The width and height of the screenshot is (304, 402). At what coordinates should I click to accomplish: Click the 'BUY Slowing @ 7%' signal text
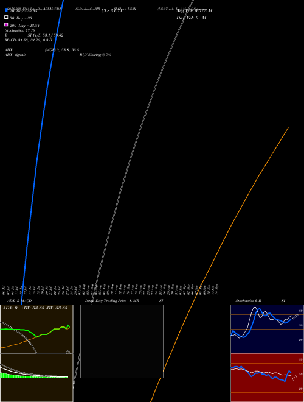(95, 55)
